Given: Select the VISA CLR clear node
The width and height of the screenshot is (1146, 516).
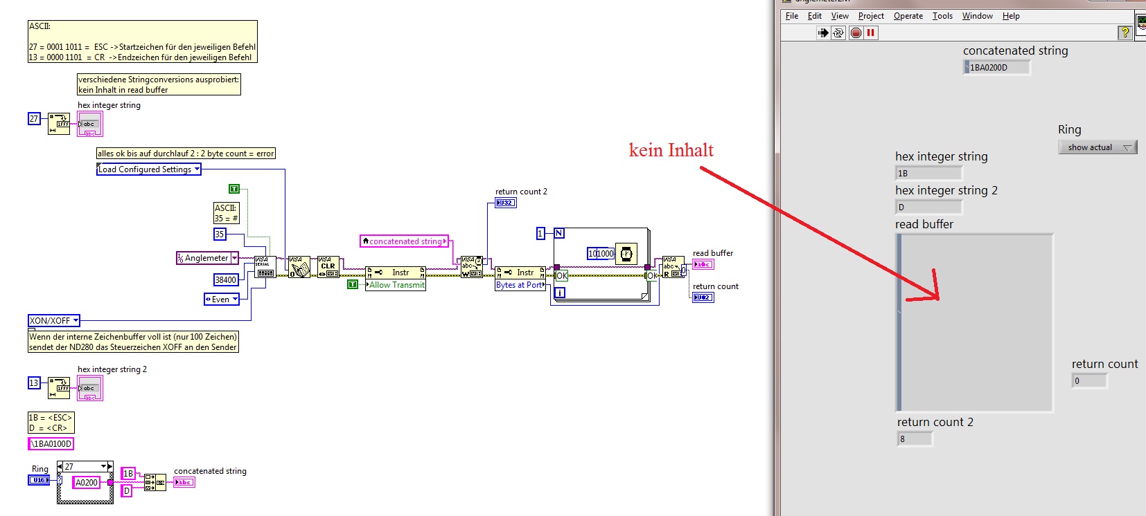Looking at the screenshot, I should [x=328, y=267].
